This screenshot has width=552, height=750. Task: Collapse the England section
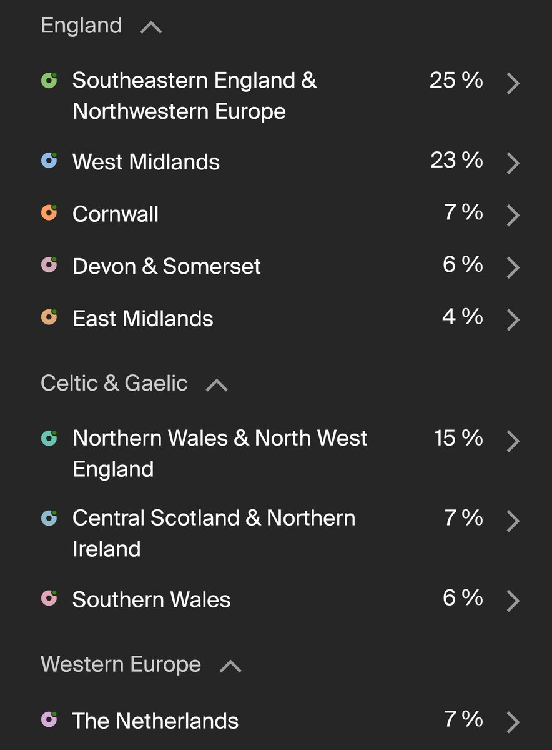(151, 27)
